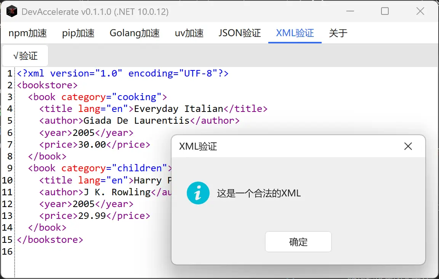Go to the uv加速 tab

(x=189, y=33)
